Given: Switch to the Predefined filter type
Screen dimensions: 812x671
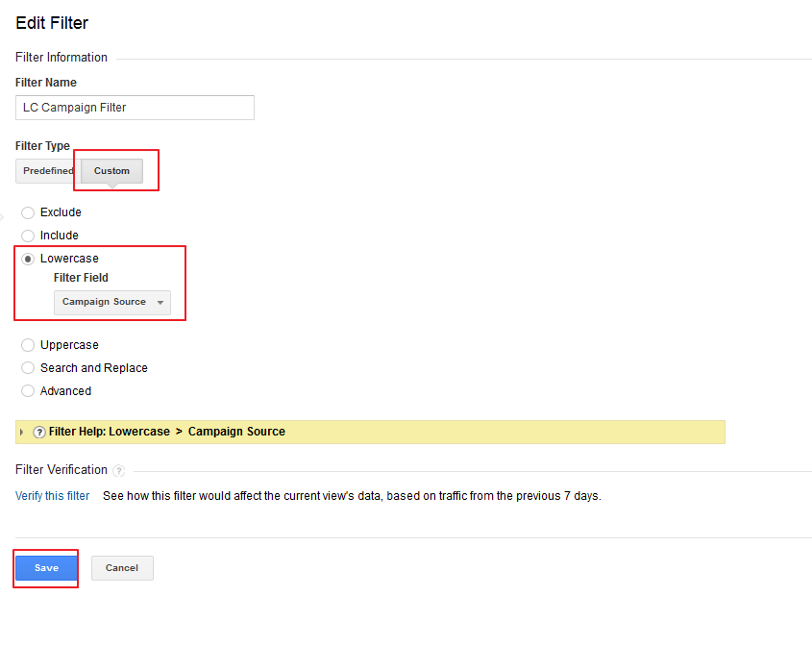Looking at the screenshot, I should point(48,171).
